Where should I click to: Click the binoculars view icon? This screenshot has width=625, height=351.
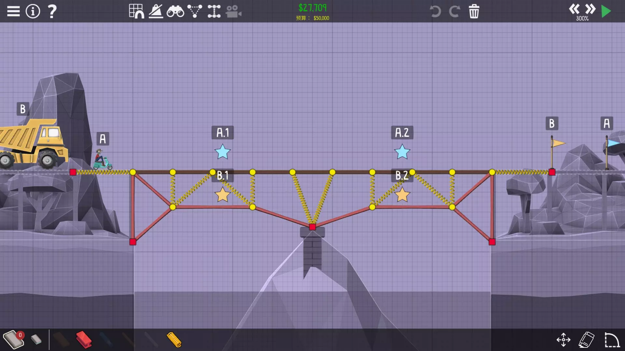tap(175, 12)
